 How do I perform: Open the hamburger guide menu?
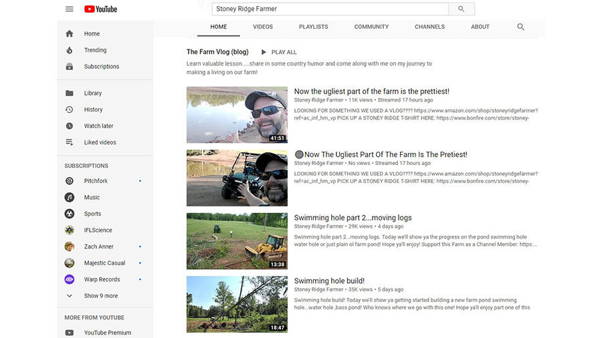pyautogui.click(x=69, y=9)
